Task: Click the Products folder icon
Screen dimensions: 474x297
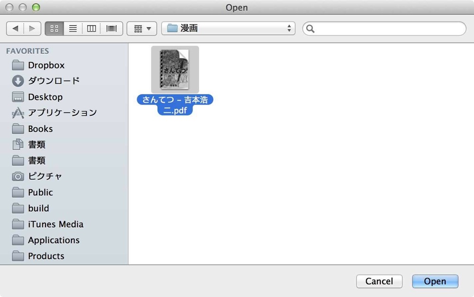Action: click(x=18, y=256)
